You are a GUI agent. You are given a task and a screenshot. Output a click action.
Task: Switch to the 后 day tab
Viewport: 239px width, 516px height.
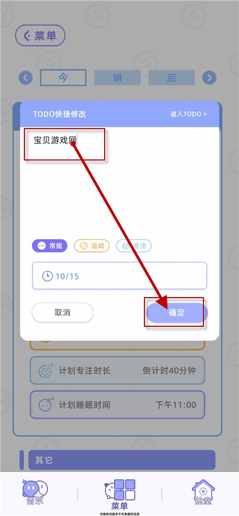pos(172,78)
